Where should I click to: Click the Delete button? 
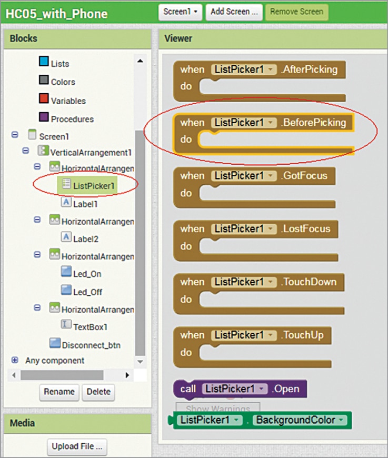[98, 392]
